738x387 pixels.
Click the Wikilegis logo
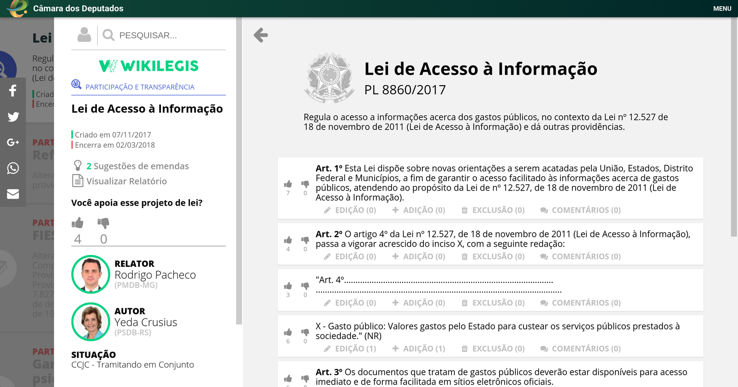[x=149, y=66]
